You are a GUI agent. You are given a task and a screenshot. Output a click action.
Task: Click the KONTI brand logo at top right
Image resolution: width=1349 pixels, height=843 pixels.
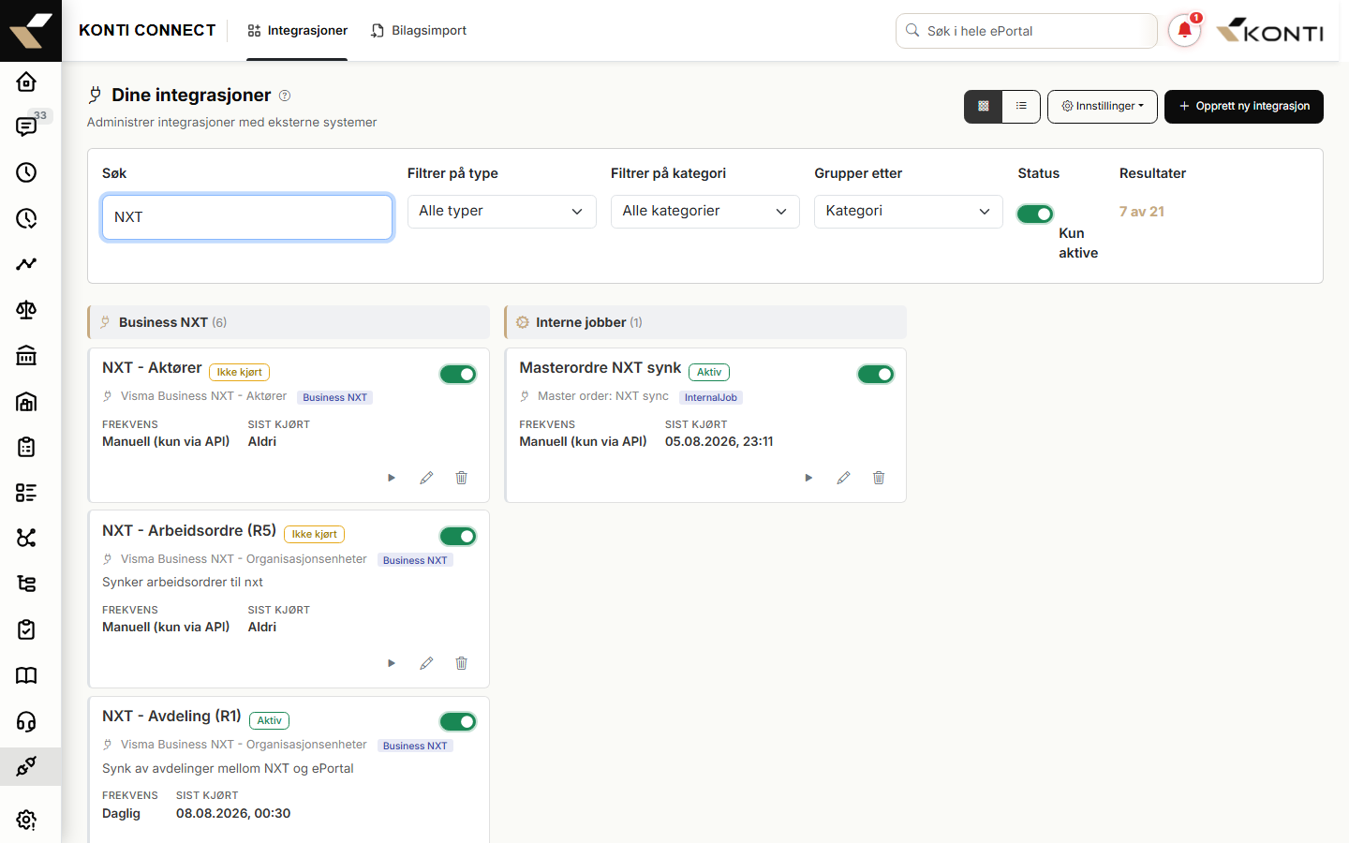pos(1270,30)
